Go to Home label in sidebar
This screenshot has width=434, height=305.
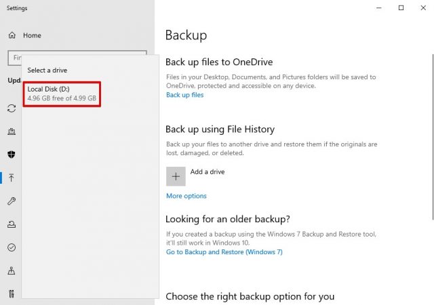tap(32, 35)
